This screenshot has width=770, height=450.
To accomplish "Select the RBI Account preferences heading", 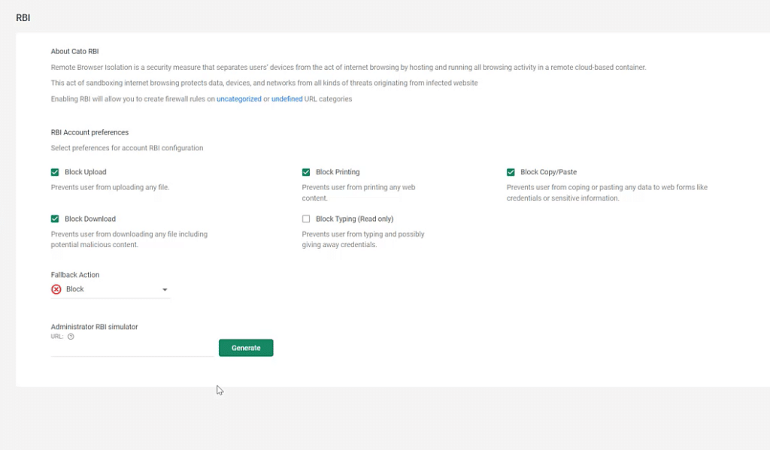I will click(89, 131).
